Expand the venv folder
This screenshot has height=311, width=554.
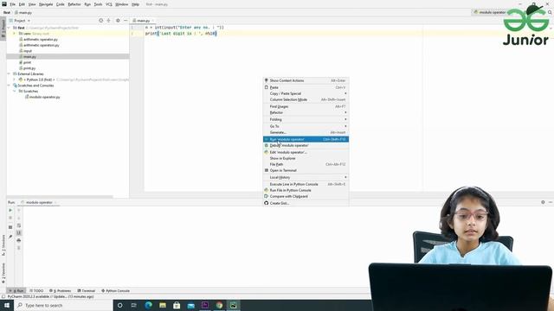[x=15, y=34]
